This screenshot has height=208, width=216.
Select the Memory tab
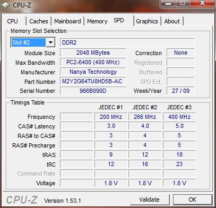pos(97,21)
